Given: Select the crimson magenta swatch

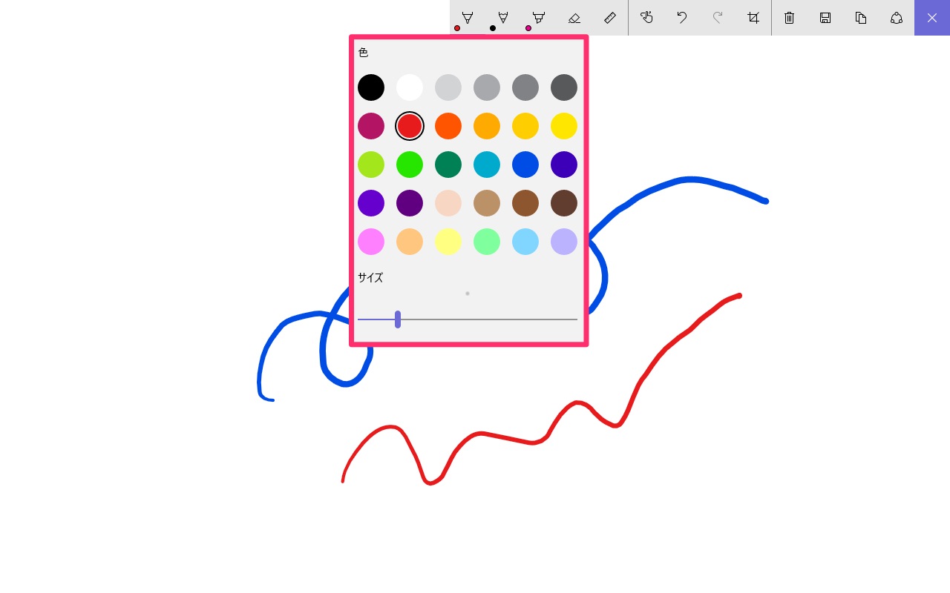Looking at the screenshot, I should coord(371,126).
